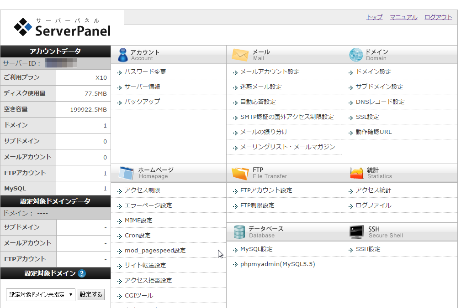Open phpmyadmin(MySQL5.5)
The height and width of the screenshot is (308, 461).
coord(277,264)
